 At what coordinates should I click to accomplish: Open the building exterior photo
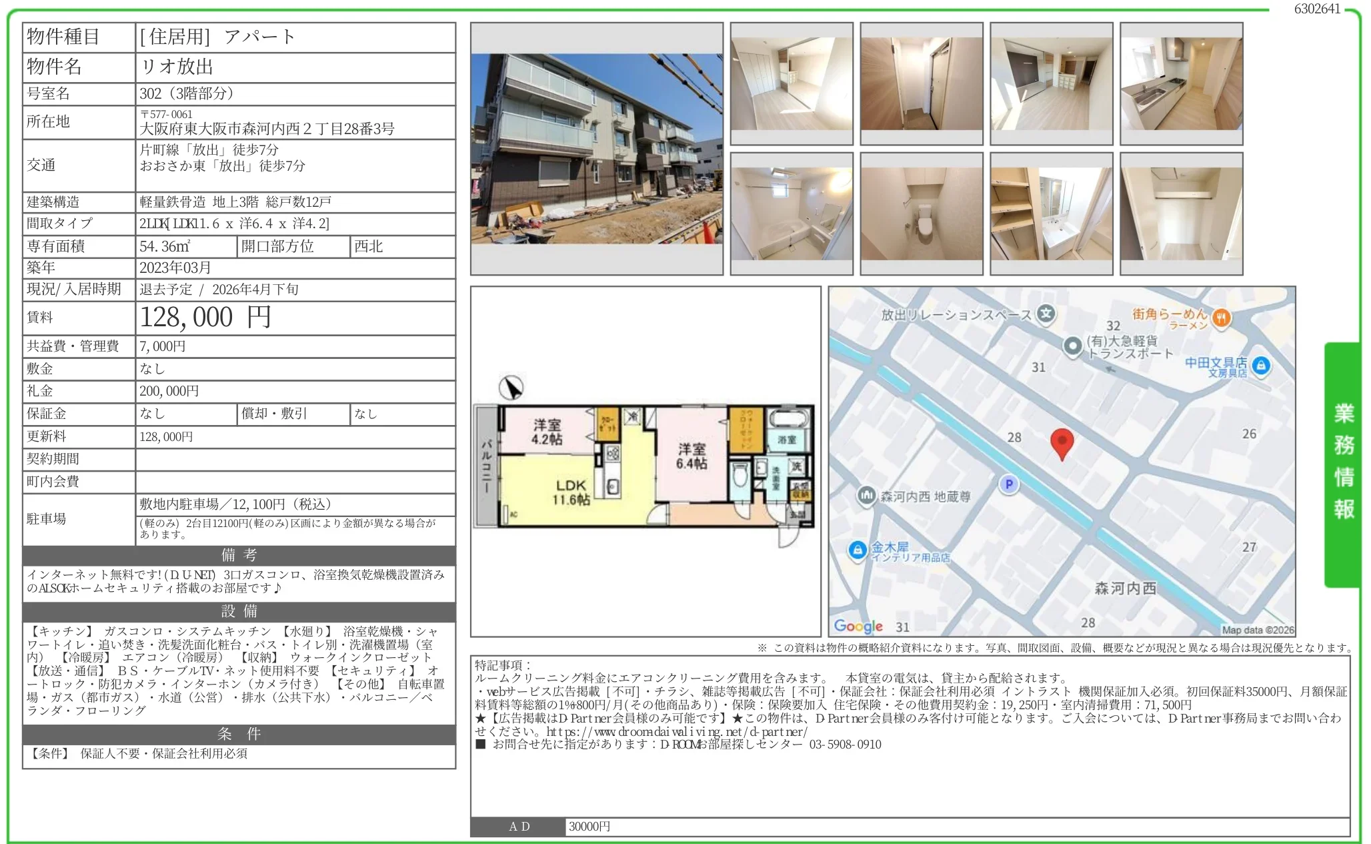(x=596, y=148)
